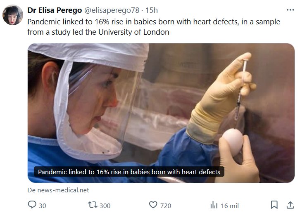Click the headline caption overlay on the image
This screenshot has width=300, height=213.
coord(129,172)
